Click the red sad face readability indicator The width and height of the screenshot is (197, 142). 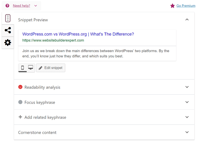click(x=20, y=87)
